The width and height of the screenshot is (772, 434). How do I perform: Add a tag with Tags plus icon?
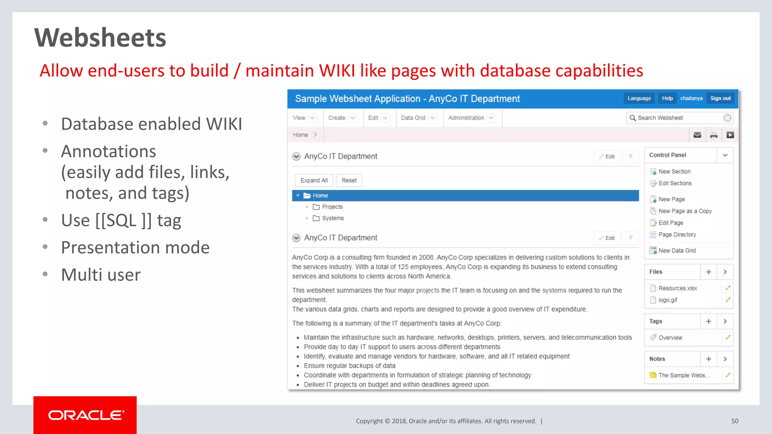(709, 321)
